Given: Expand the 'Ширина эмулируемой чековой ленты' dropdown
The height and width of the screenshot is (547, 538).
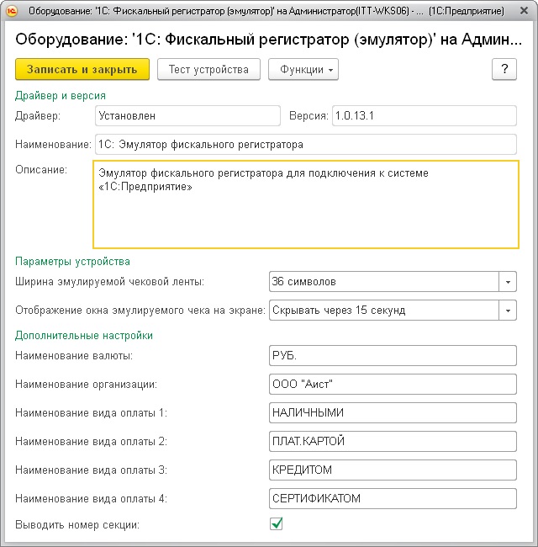Looking at the screenshot, I should [507, 281].
